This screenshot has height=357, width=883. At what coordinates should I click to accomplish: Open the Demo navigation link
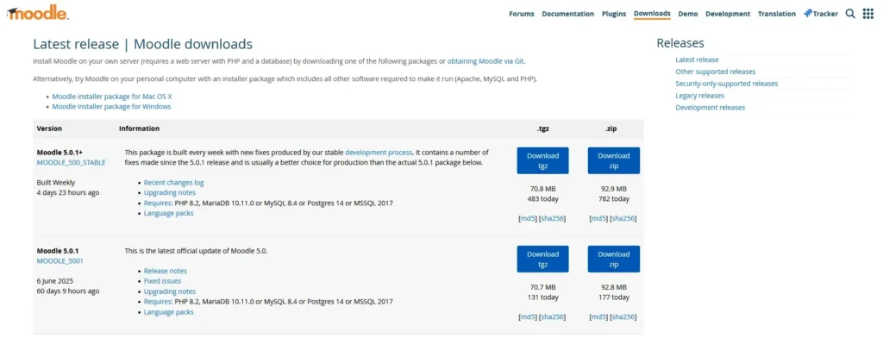pos(688,14)
